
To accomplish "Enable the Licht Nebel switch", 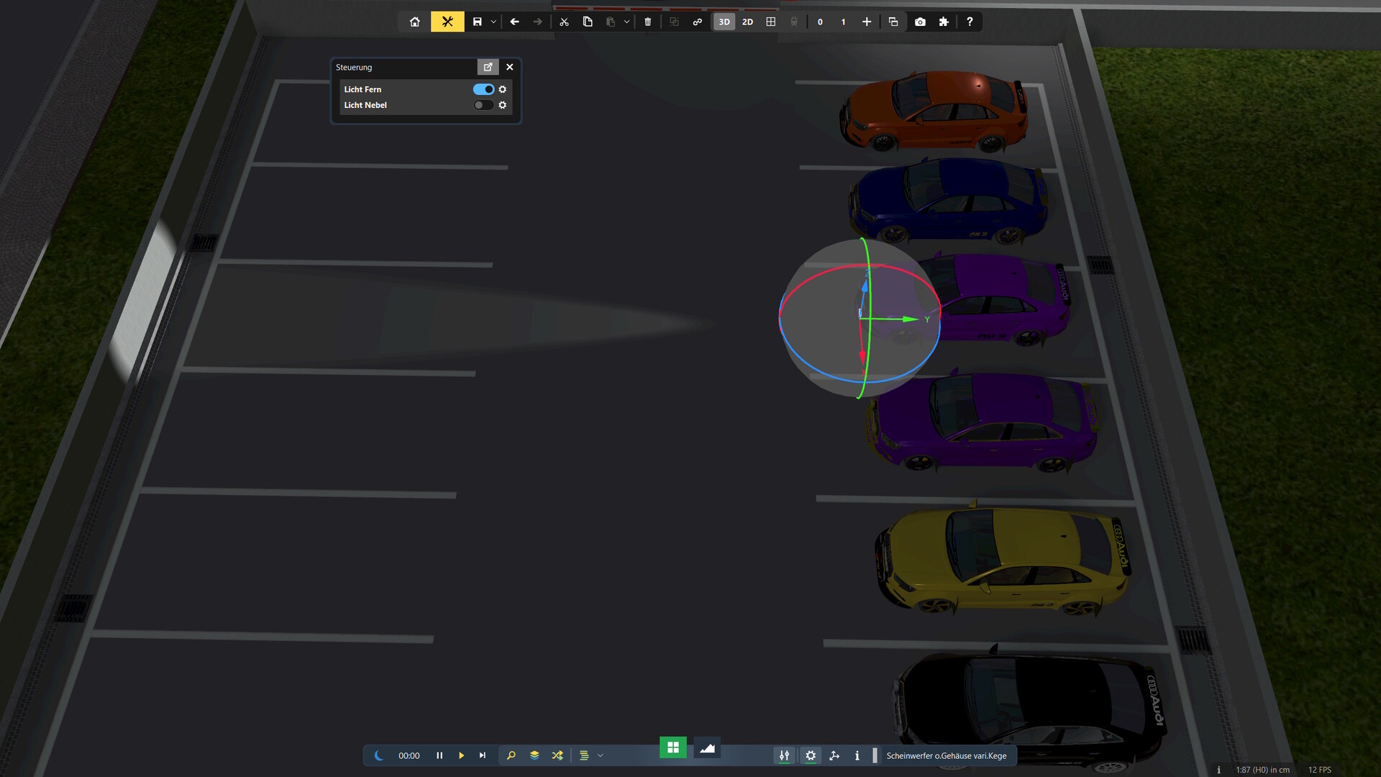I will coord(483,105).
